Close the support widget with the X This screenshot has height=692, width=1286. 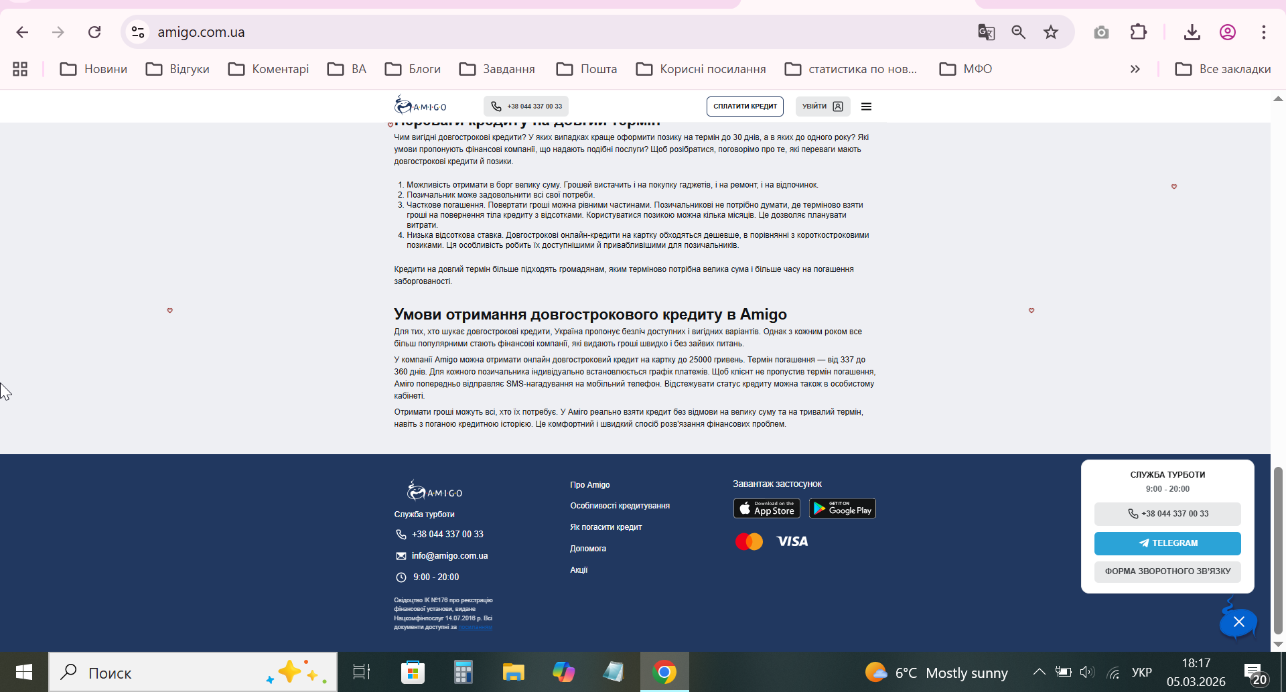point(1238,622)
